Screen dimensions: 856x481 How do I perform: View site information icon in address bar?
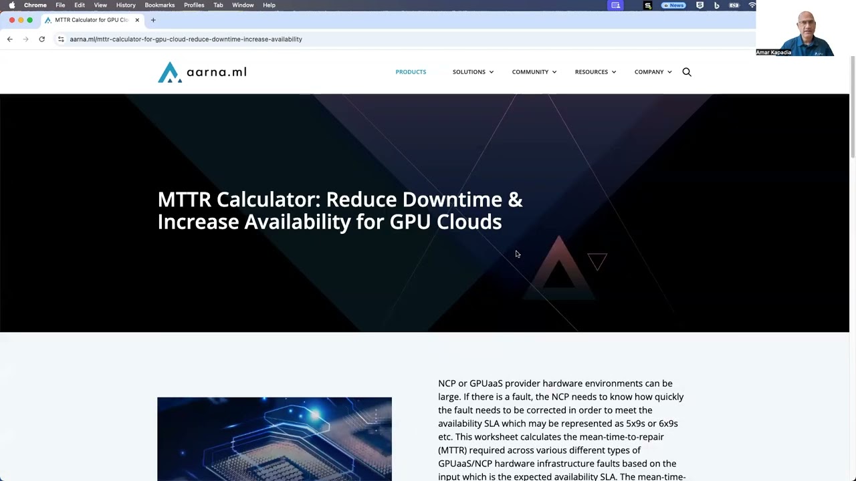pyautogui.click(x=61, y=39)
